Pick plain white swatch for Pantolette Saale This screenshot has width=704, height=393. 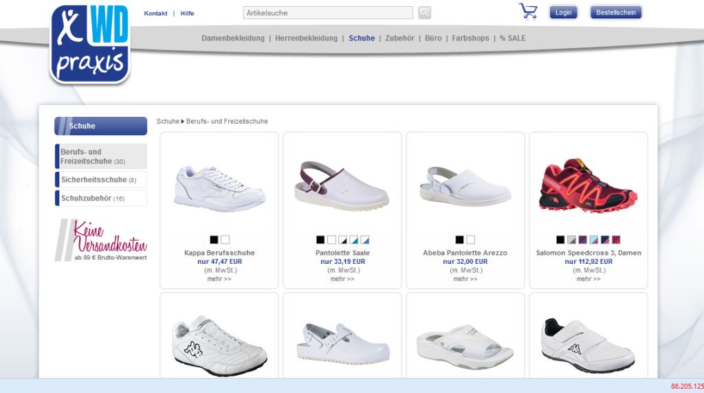tap(331, 240)
